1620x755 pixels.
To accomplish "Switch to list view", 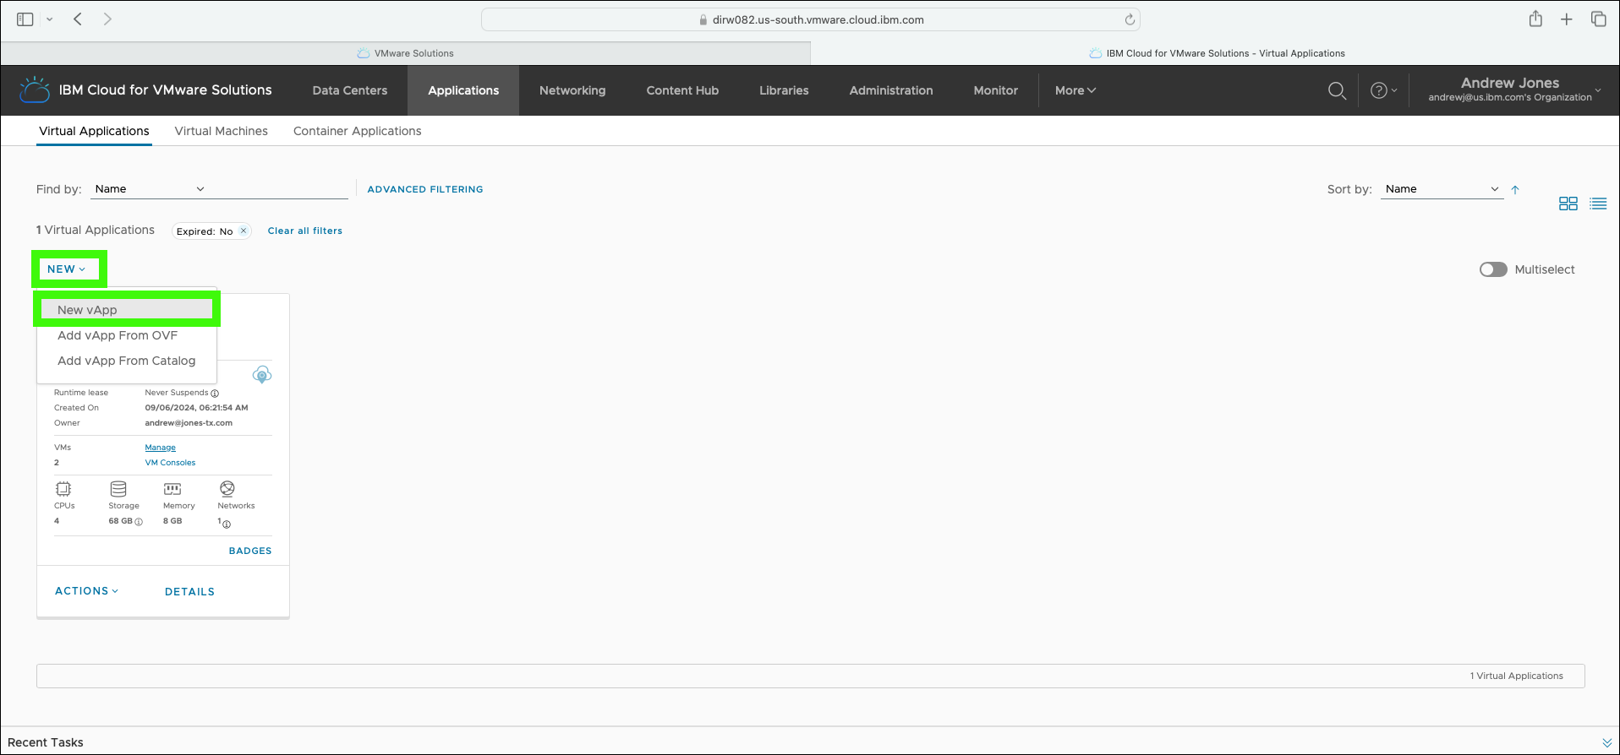I will pyautogui.click(x=1598, y=204).
